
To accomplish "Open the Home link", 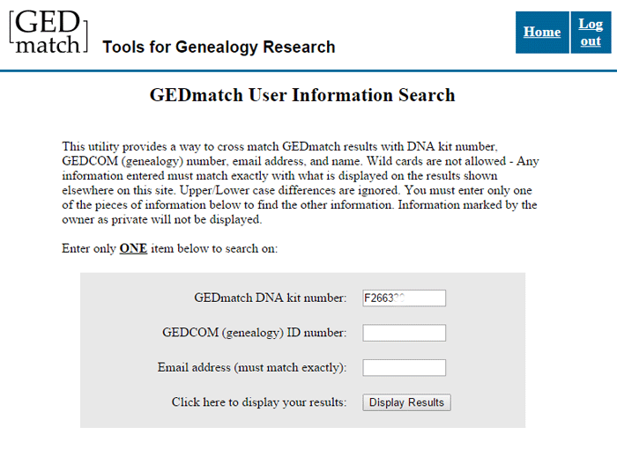I will pos(542,32).
